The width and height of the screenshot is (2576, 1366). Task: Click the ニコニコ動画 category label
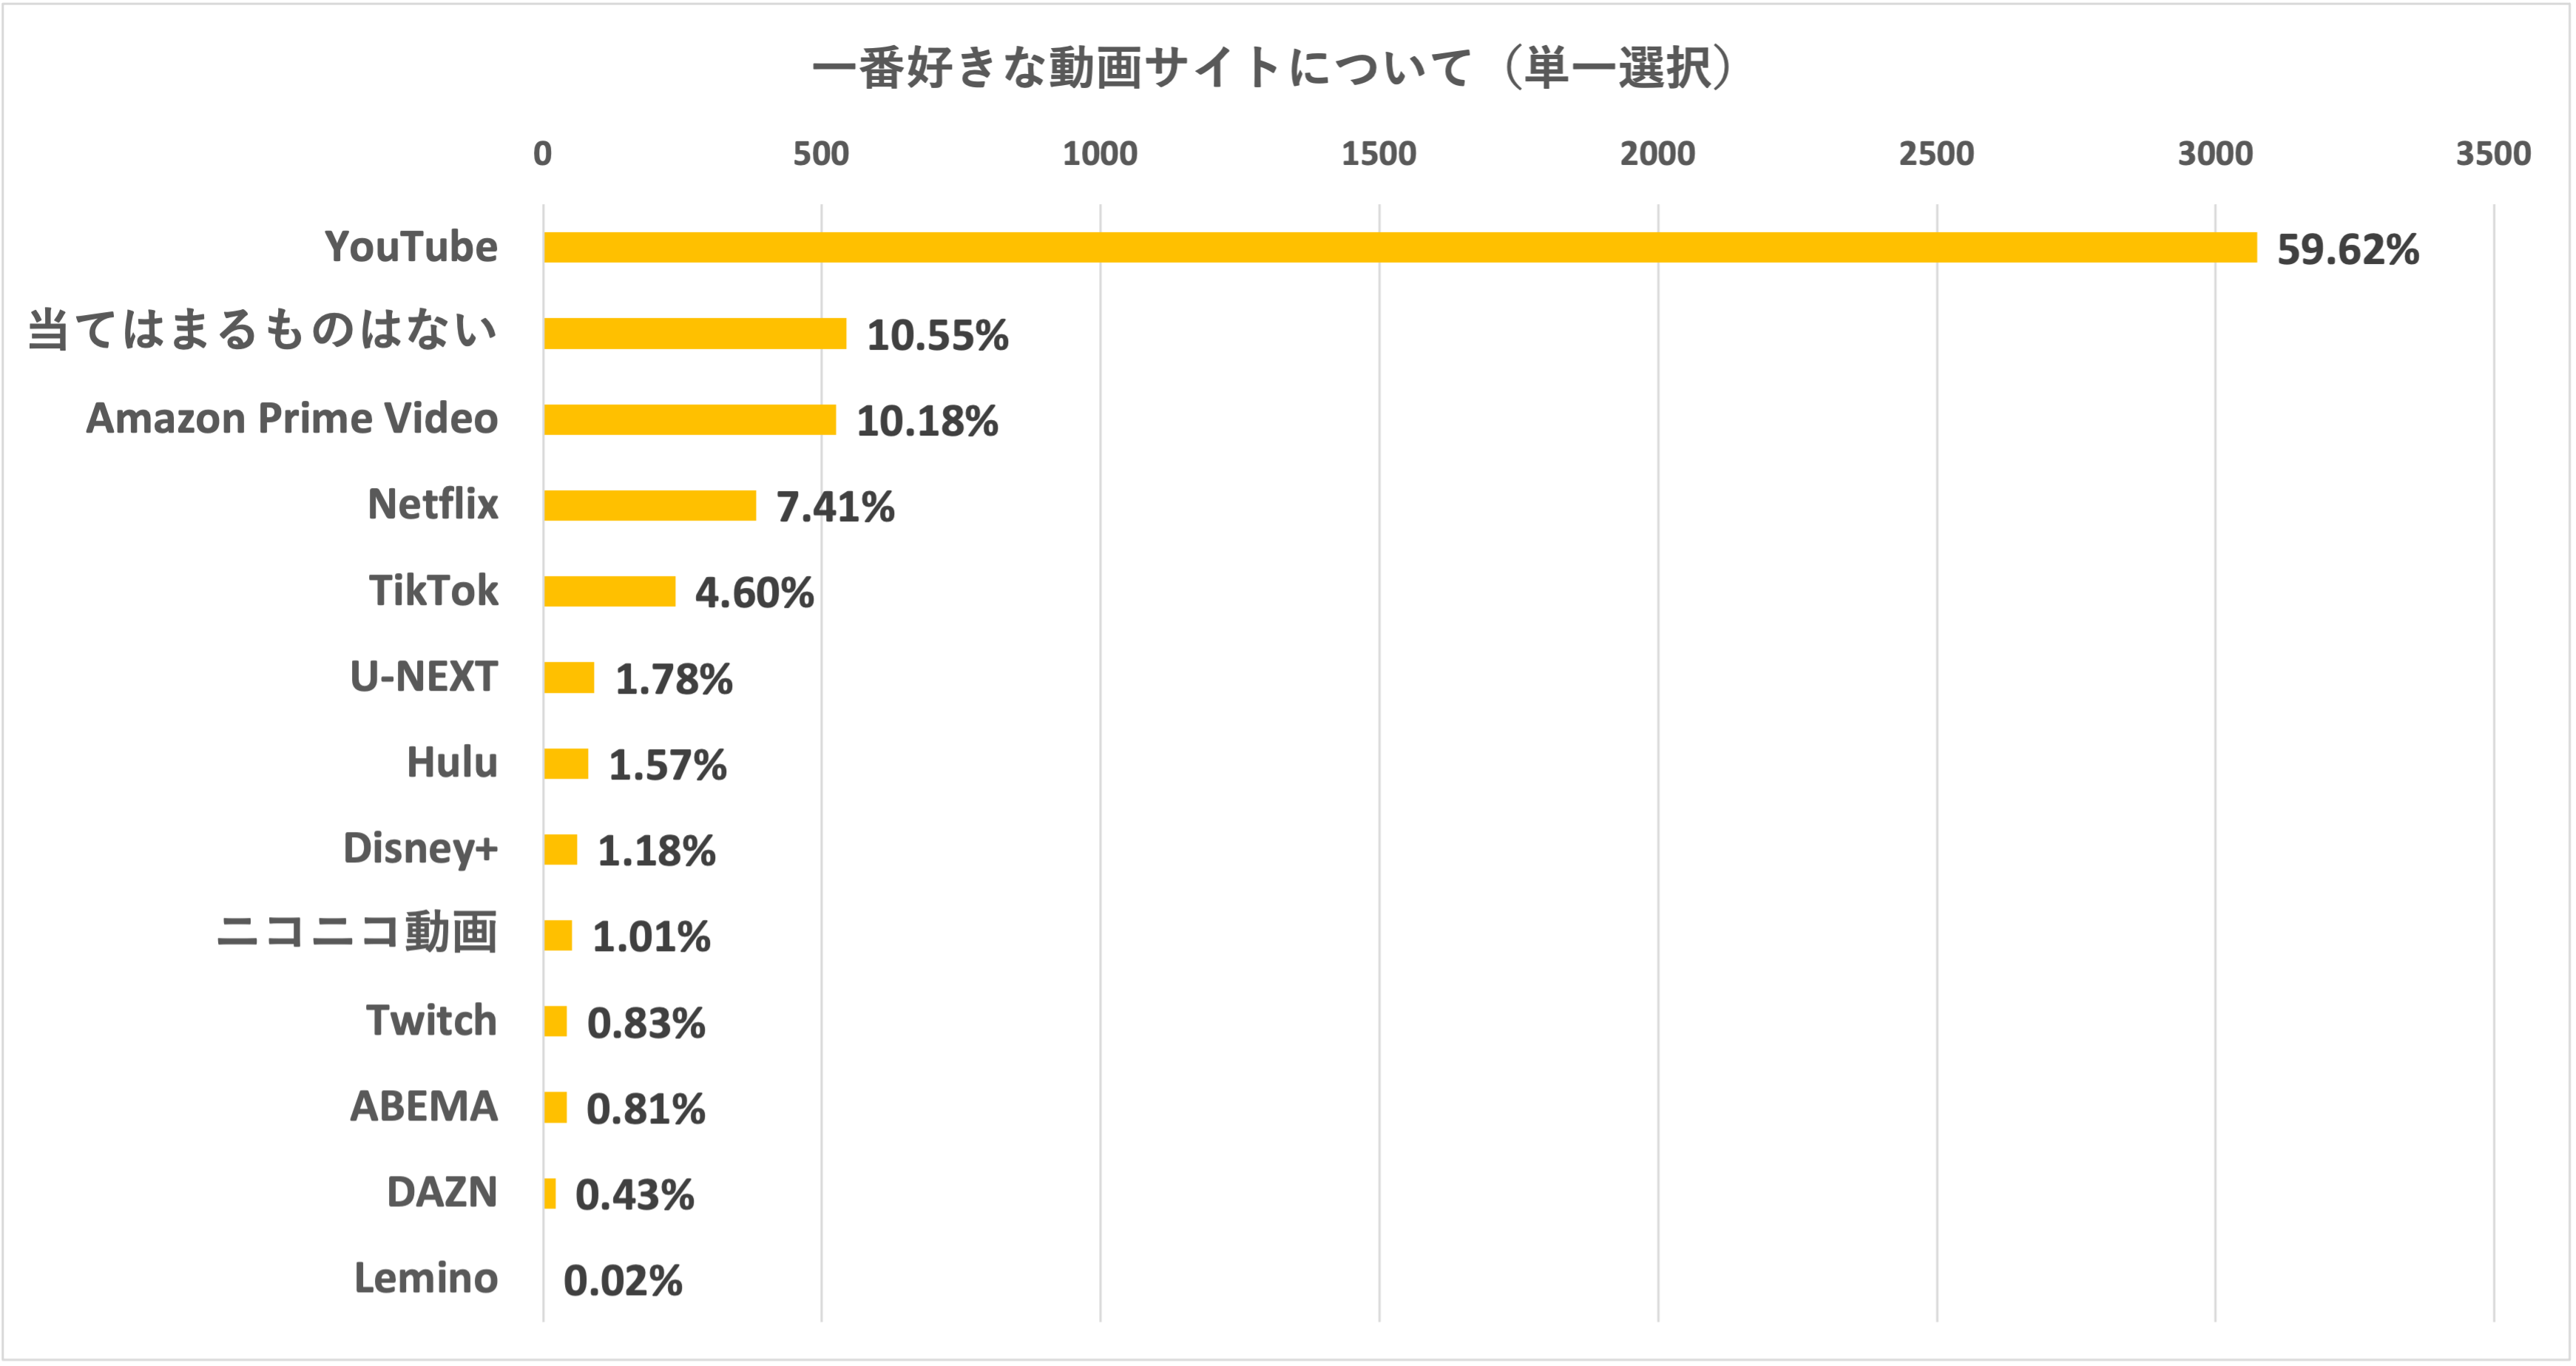(357, 933)
